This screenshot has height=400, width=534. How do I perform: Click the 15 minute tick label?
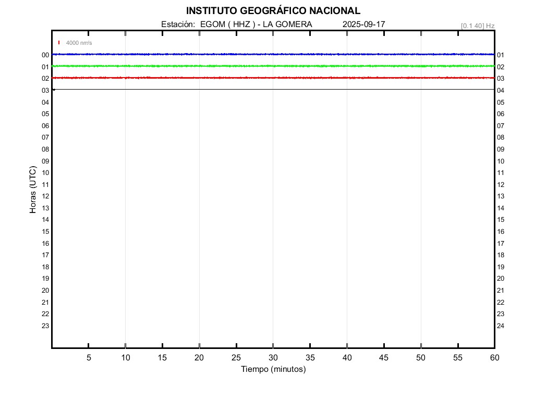coord(163,357)
